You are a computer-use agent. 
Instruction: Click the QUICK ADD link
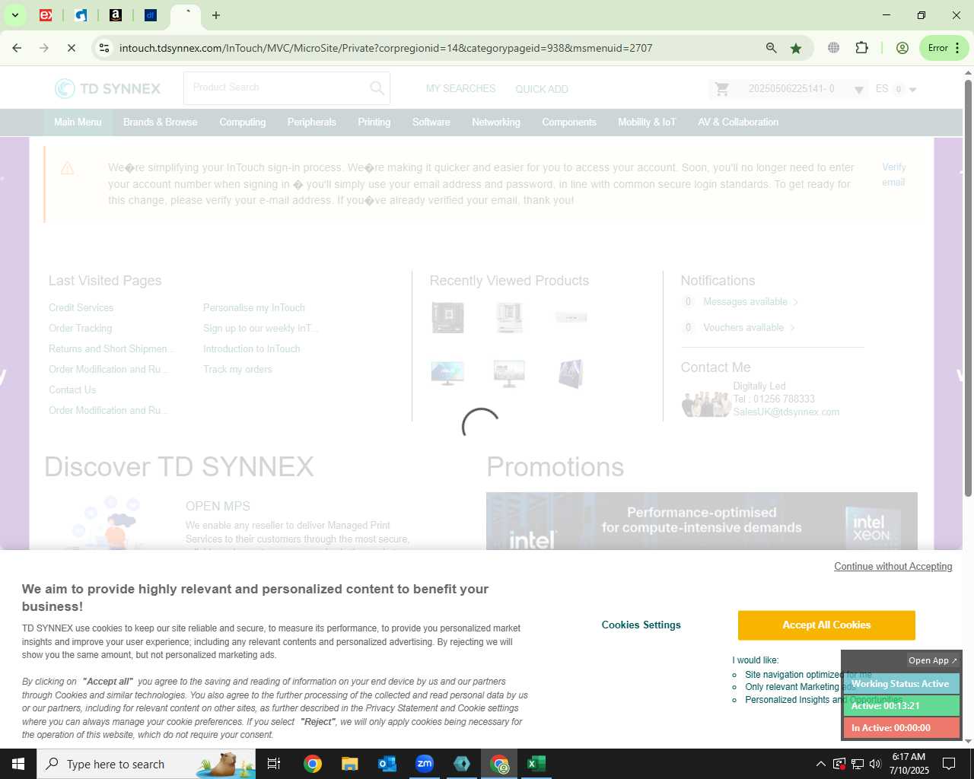point(542,89)
